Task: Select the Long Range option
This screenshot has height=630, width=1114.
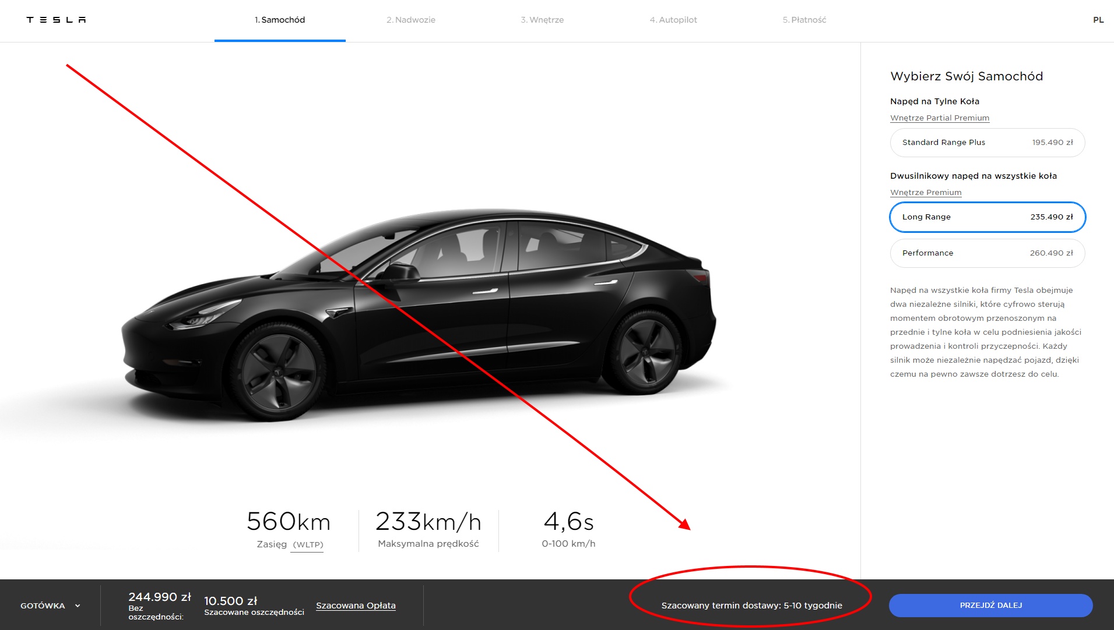Action: (988, 217)
